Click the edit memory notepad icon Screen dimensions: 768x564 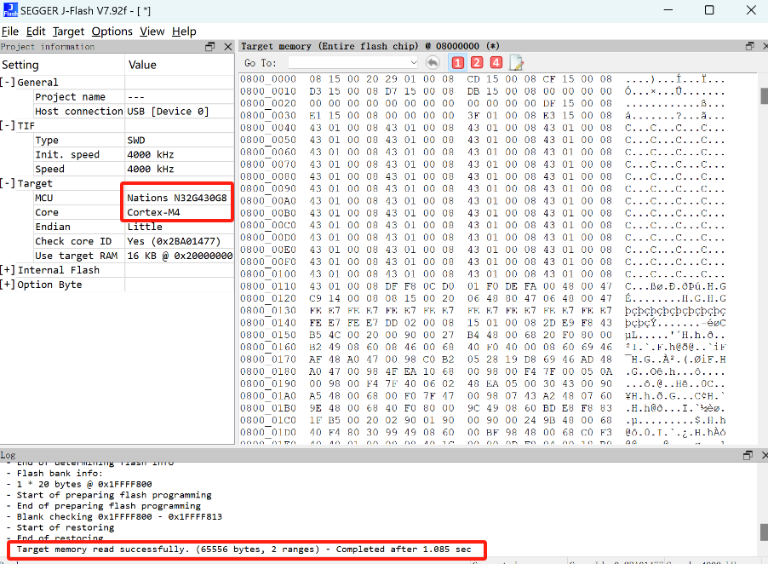(516, 63)
